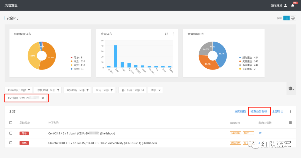Remove the CVE编号 filter tag
The height and width of the screenshot is (158, 301).
[x=43, y=98]
